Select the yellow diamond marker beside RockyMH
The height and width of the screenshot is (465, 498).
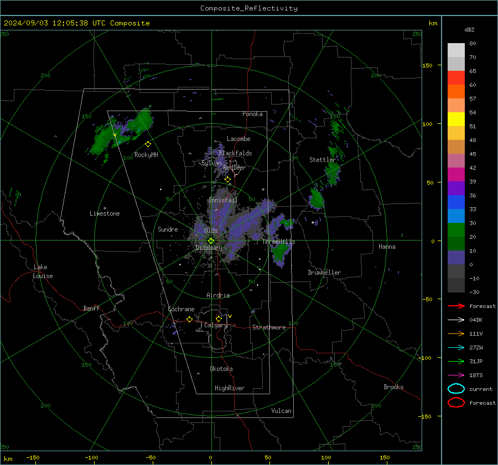pos(148,144)
